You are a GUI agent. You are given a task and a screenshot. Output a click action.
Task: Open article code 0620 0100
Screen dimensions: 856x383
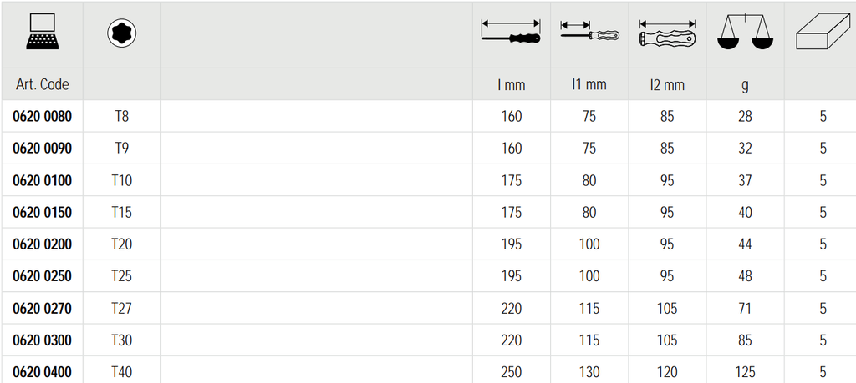[42, 180]
